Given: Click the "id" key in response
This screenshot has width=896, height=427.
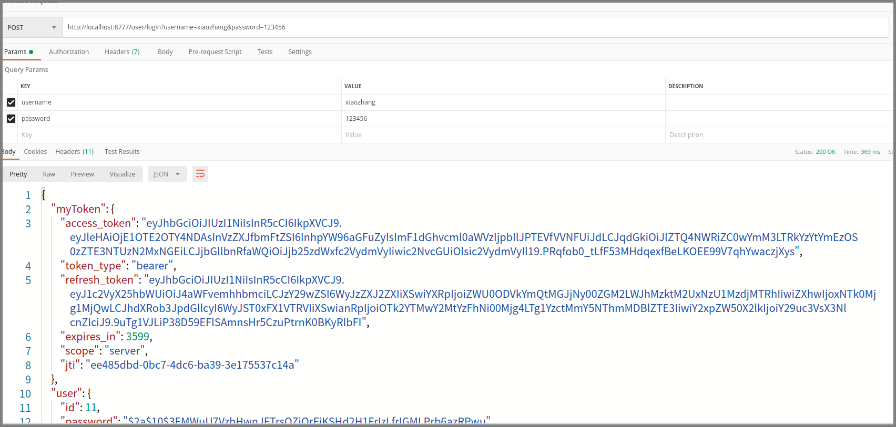Looking at the screenshot, I should (70, 408).
